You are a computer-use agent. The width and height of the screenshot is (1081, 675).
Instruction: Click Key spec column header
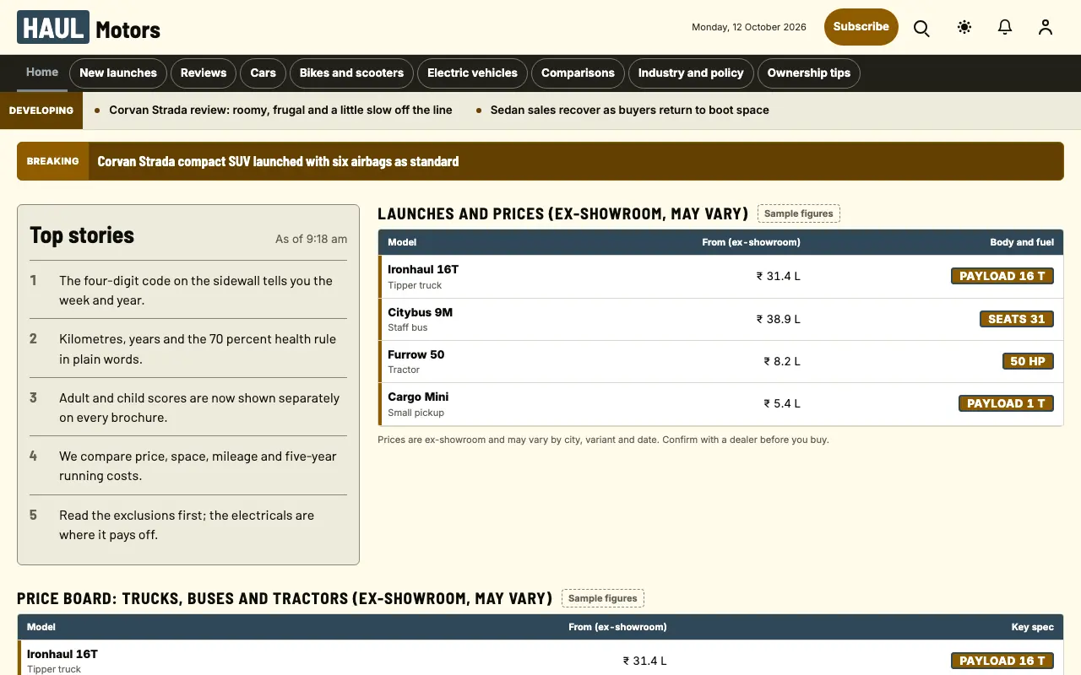(1033, 627)
